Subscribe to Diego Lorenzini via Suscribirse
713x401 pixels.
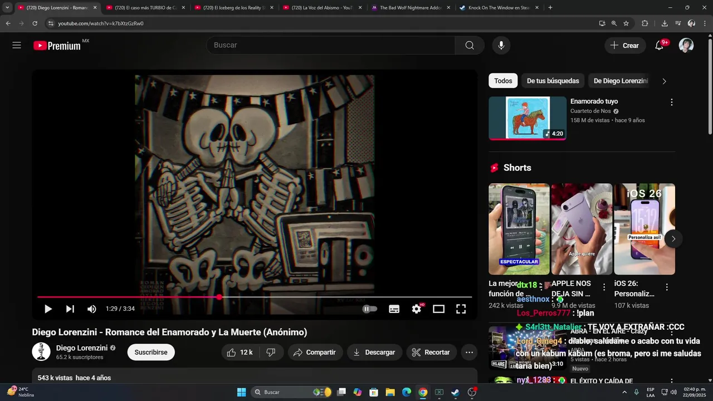point(151,353)
